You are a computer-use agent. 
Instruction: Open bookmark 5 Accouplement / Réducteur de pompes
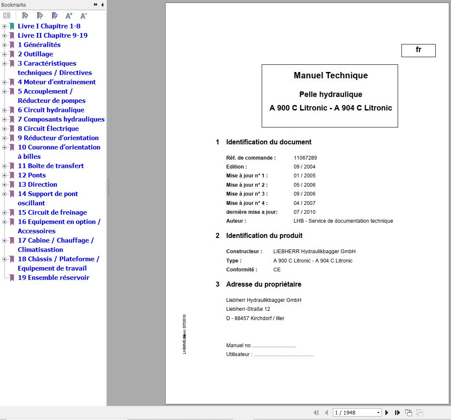click(52, 96)
